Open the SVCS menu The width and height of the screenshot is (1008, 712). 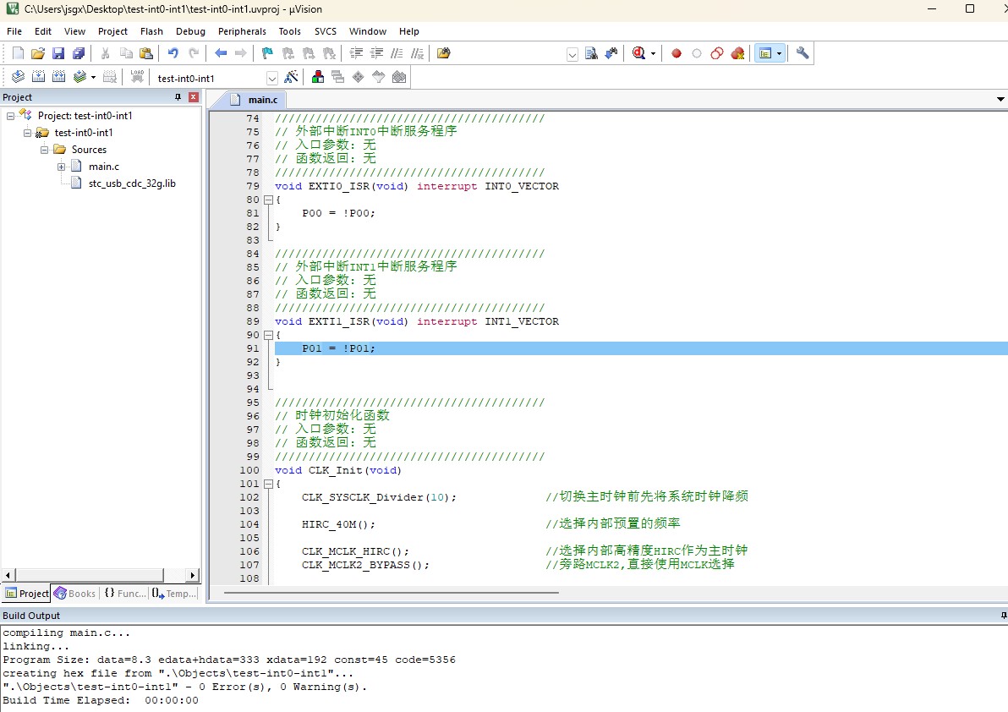(x=326, y=31)
